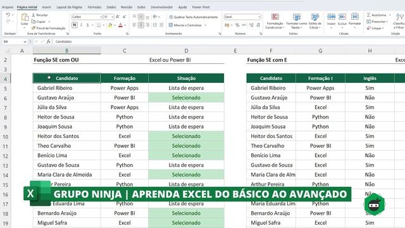
Task: Activate Pincel de Formatação format painter
Action: [48, 28]
